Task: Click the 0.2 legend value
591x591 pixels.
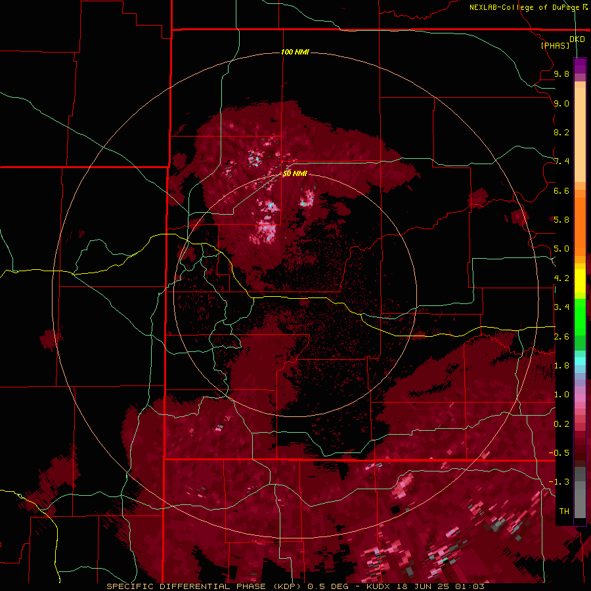Action: click(561, 424)
